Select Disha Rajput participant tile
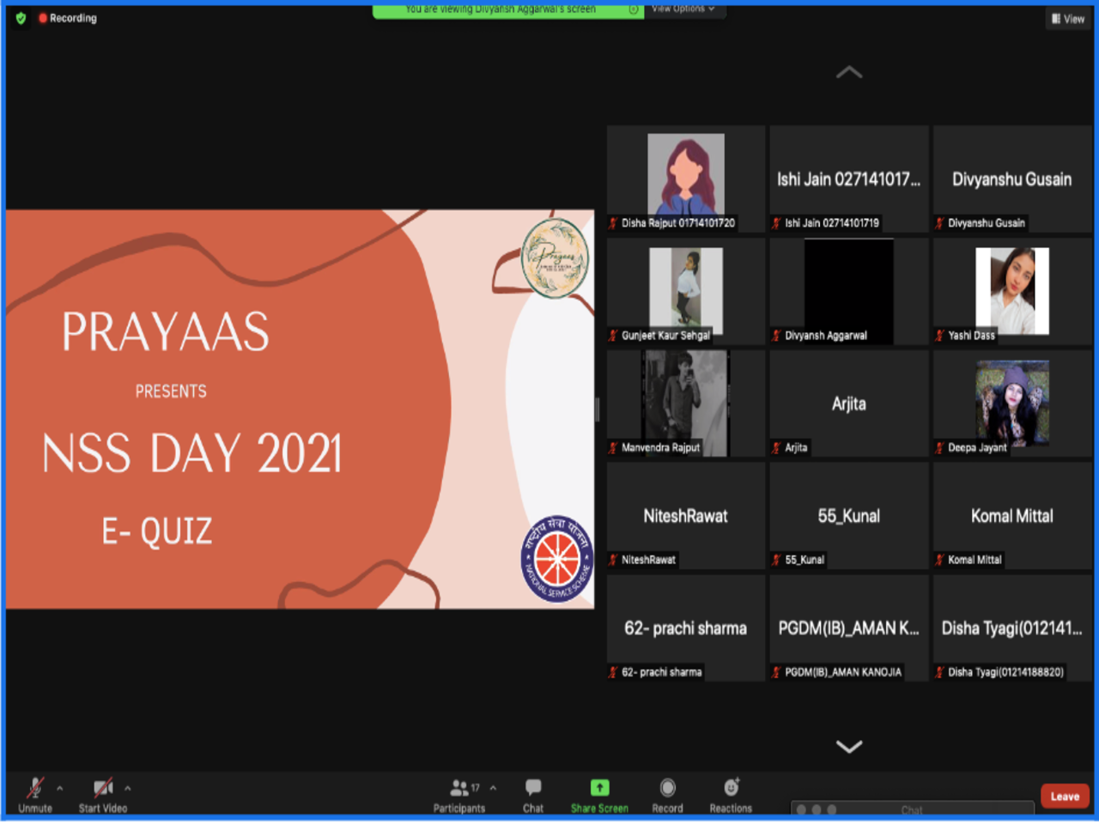1099x824 pixels. [x=685, y=179]
